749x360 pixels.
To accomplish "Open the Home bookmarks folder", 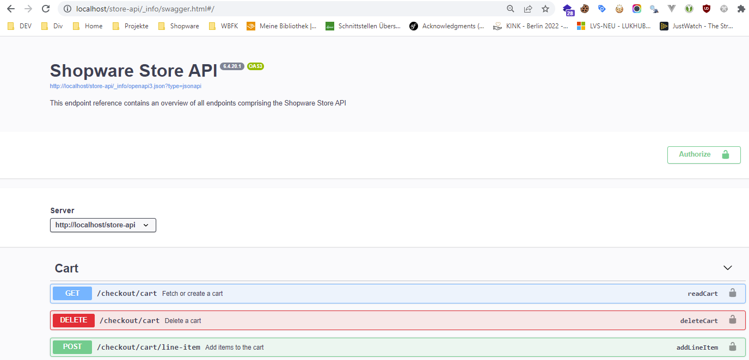I will [x=87, y=26].
